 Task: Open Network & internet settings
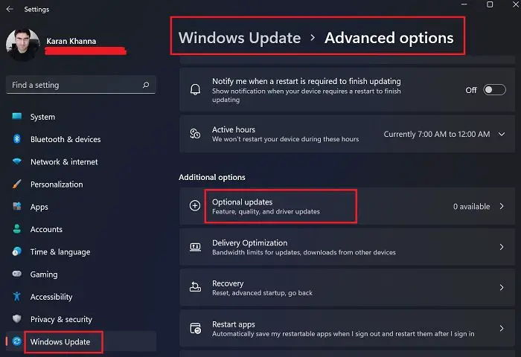click(x=81, y=161)
